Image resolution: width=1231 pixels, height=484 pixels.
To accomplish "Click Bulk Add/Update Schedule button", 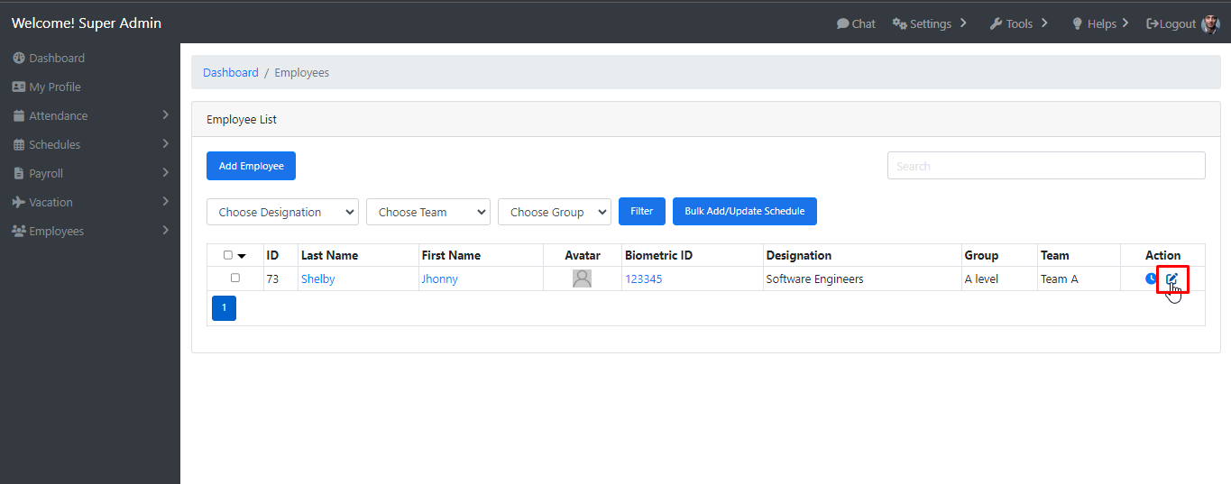I will pos(744,211).
